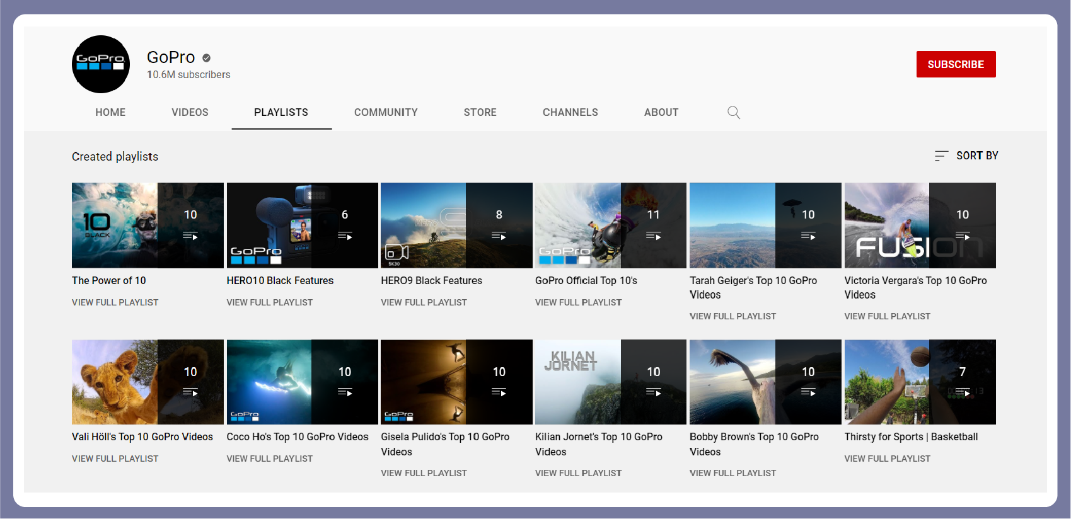Click the GoPro channel name heading

(171, 57)
